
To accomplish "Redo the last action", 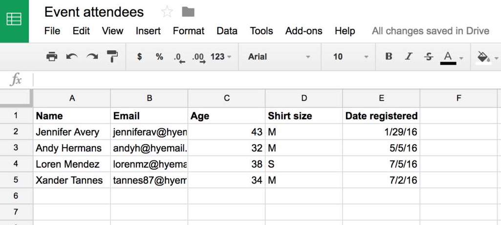I will click(92, 57).
